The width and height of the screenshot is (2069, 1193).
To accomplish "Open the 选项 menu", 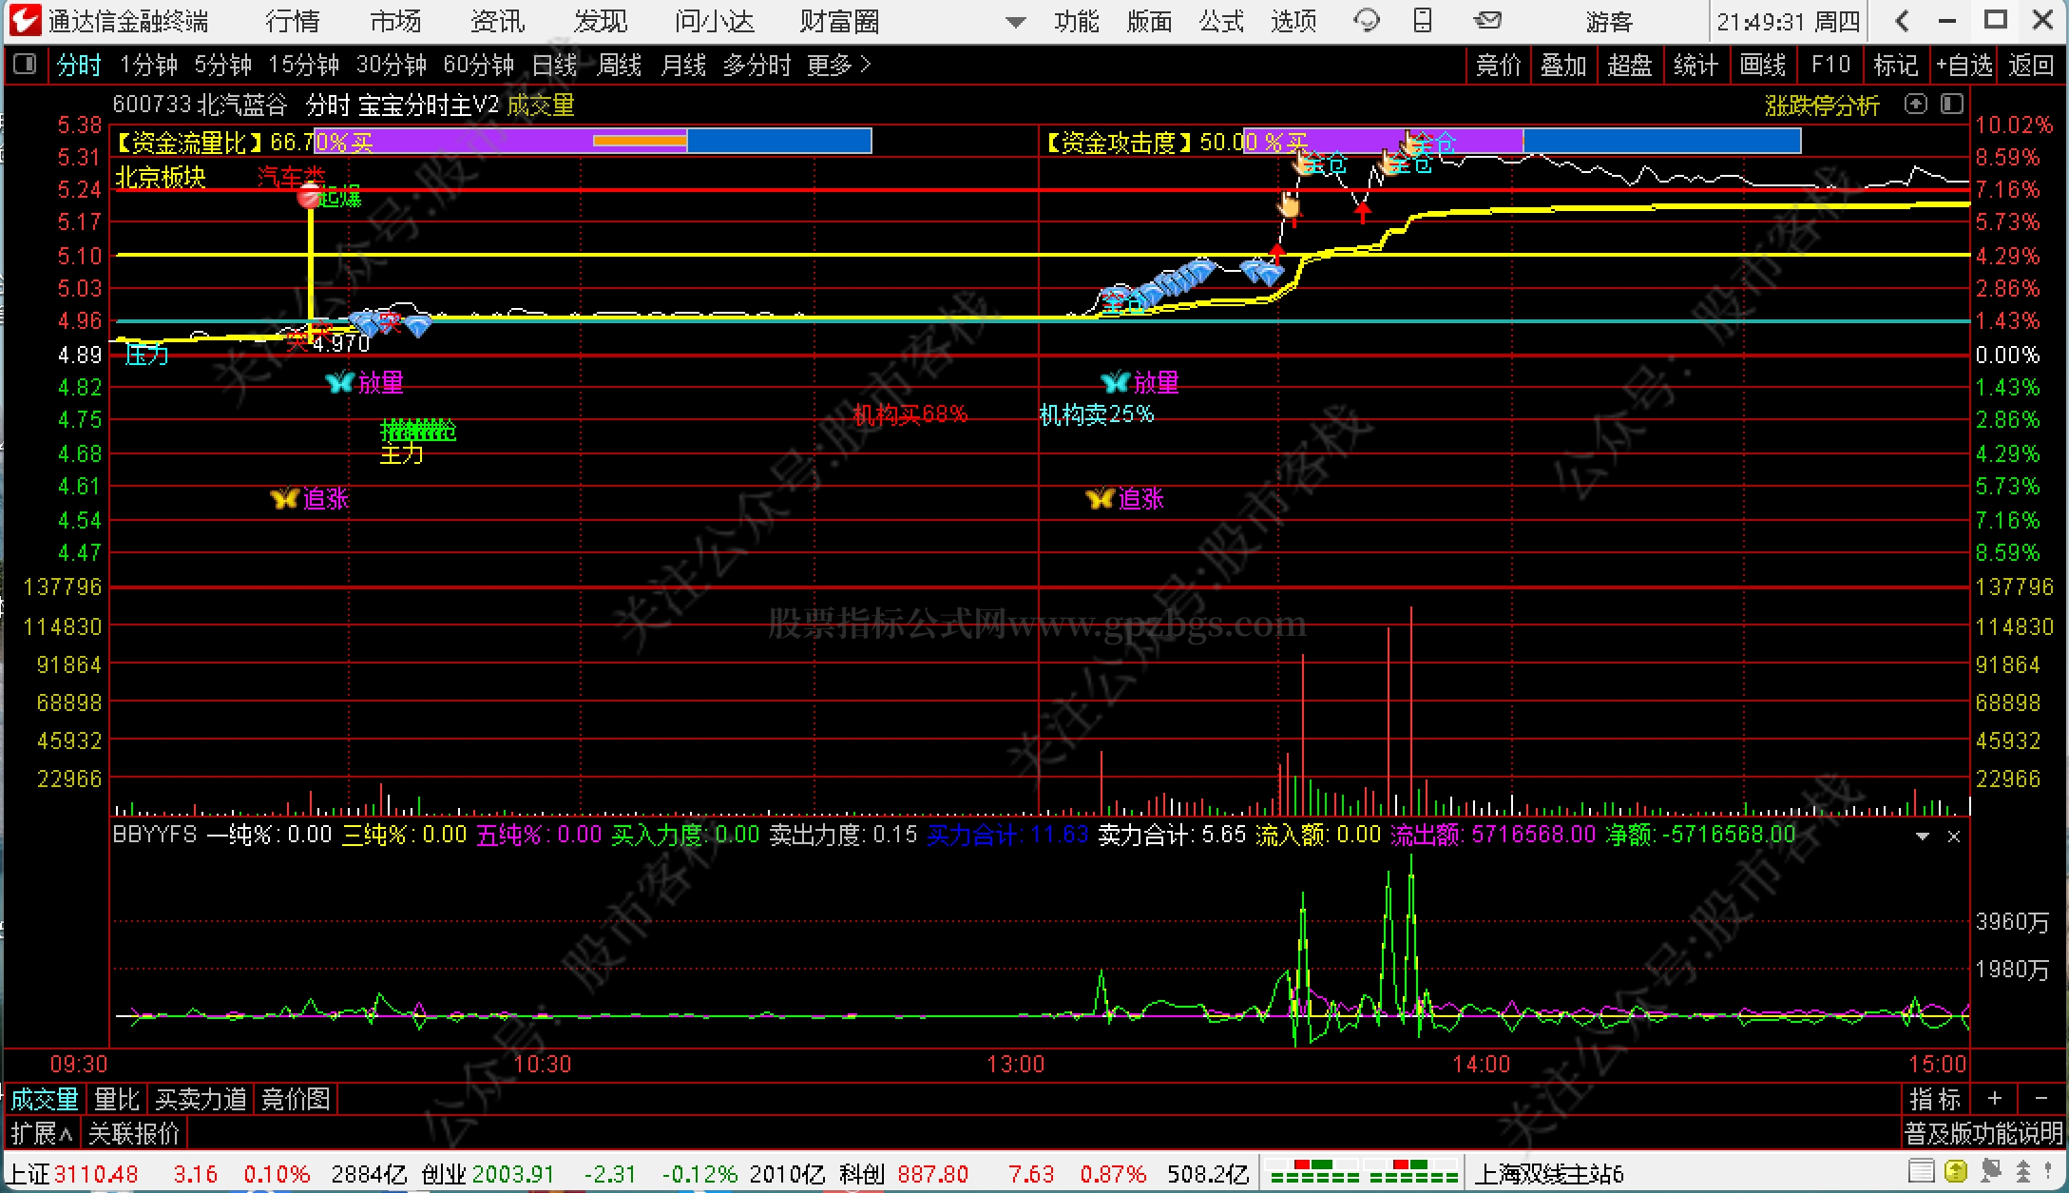I will coord(1293,21).
